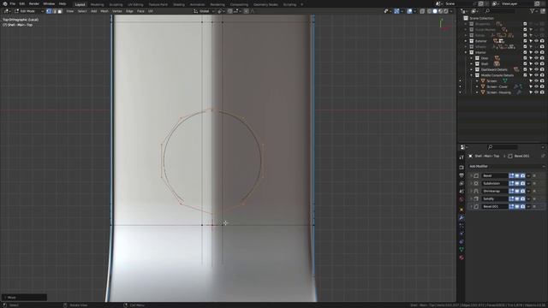This screenshot has width=548, height=308.
Task: Open the Particles properties tab
Action: (x=462, y=226)
